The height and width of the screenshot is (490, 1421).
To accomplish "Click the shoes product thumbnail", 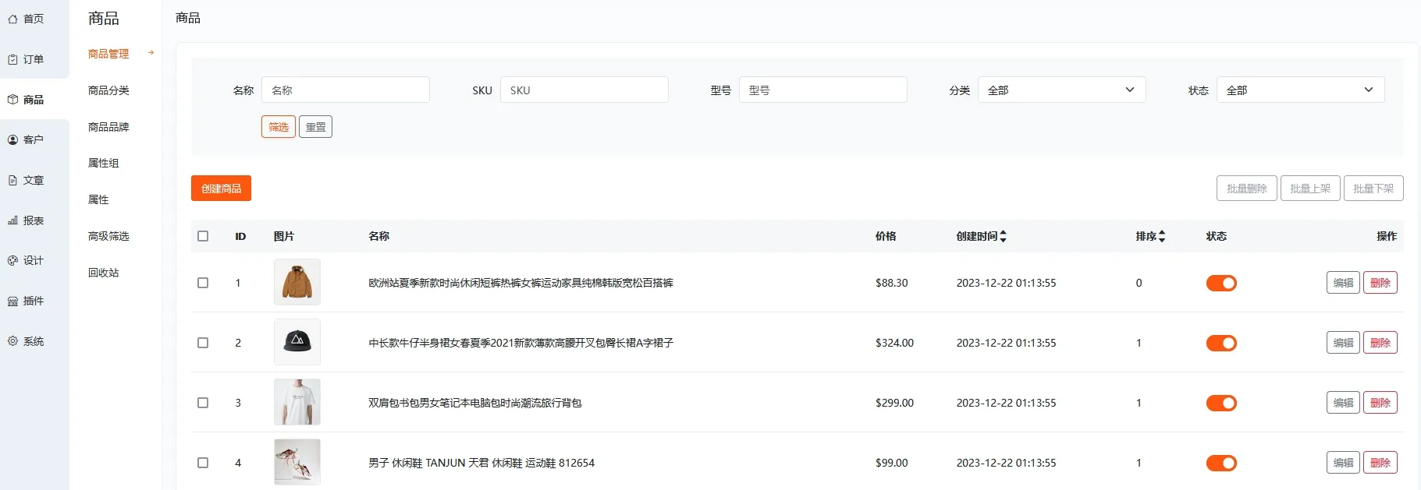I will [x=297, y=462].
